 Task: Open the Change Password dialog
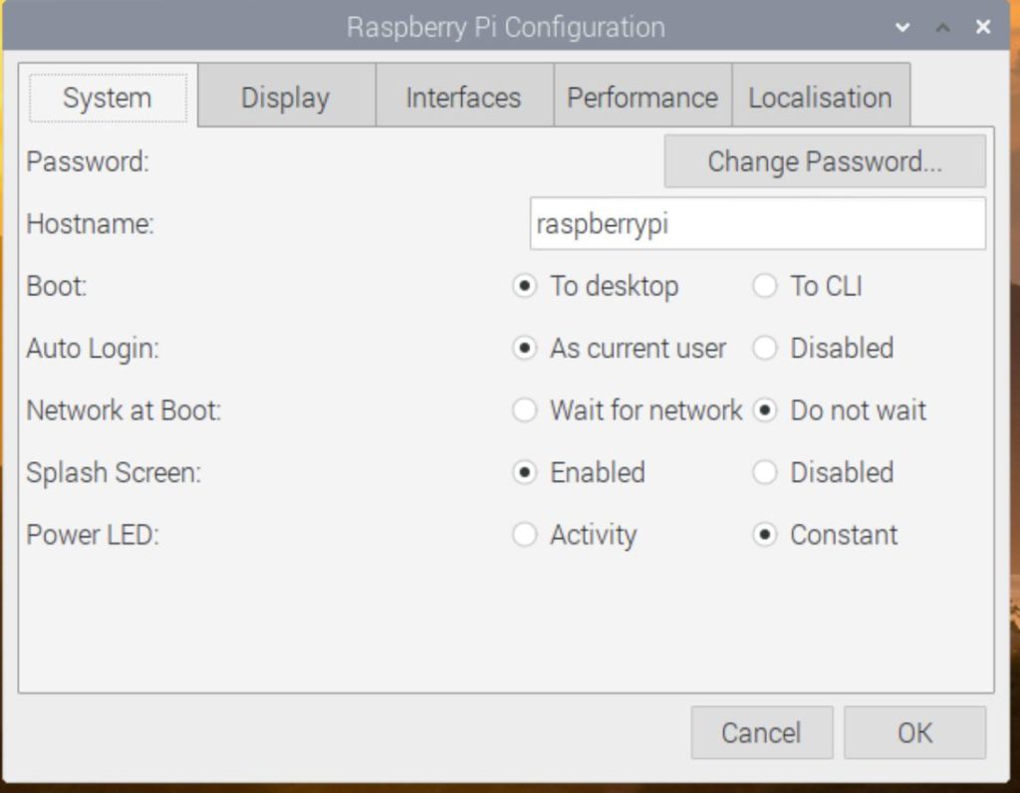[x=824, y=160]
